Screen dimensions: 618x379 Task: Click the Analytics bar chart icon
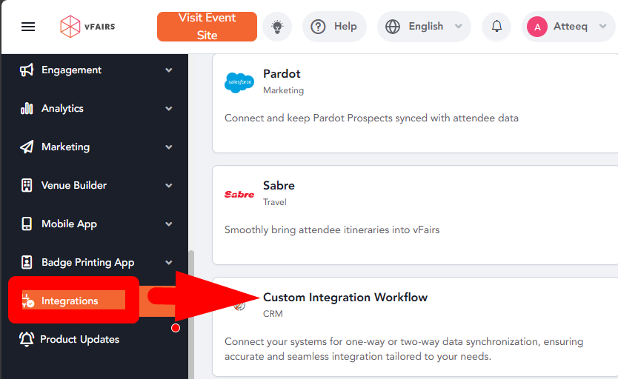click(27, 109)
